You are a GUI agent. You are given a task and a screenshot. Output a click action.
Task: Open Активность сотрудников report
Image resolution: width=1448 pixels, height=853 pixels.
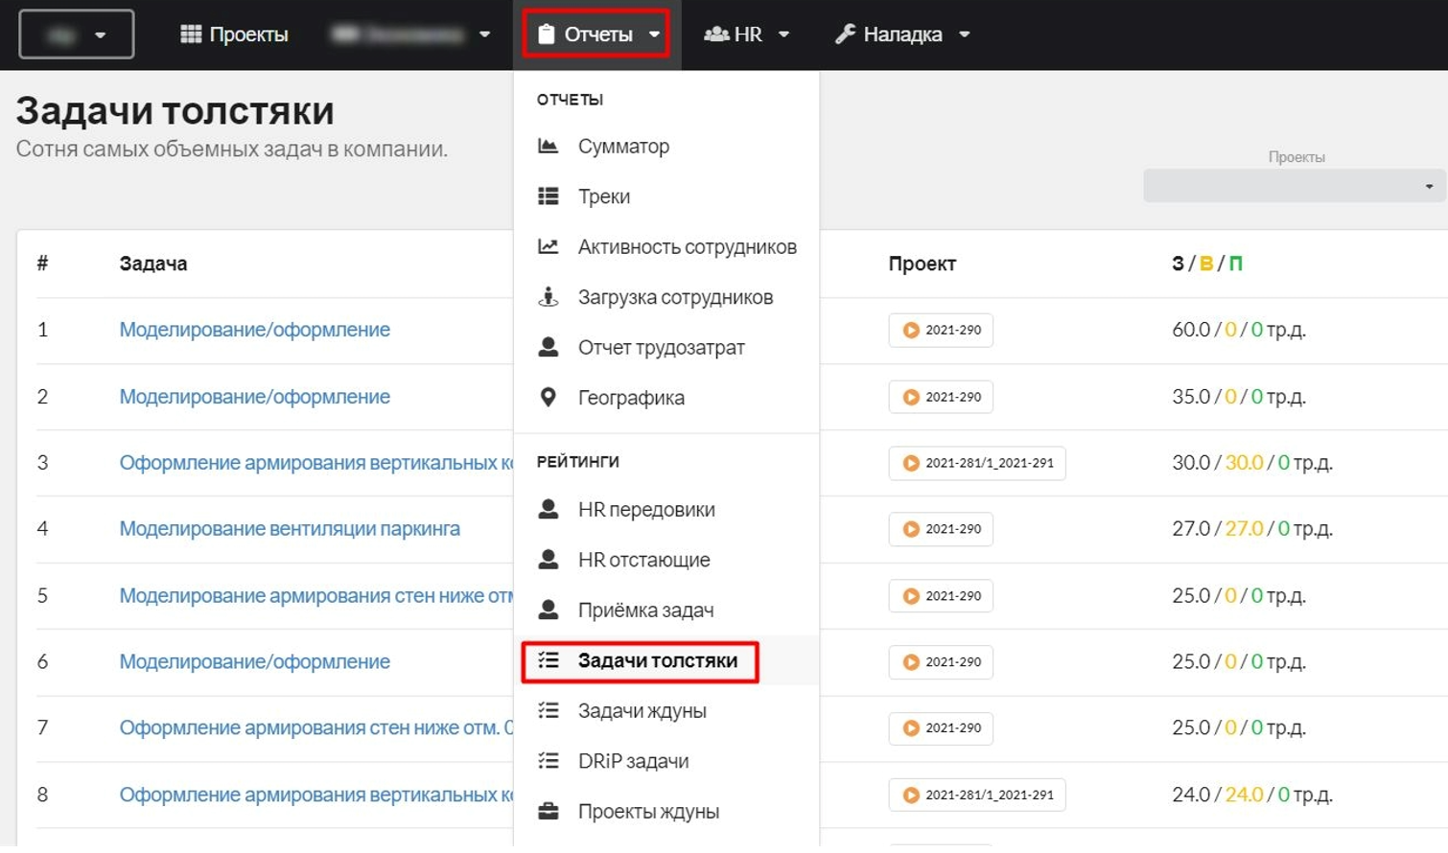(x=666, y=247)
